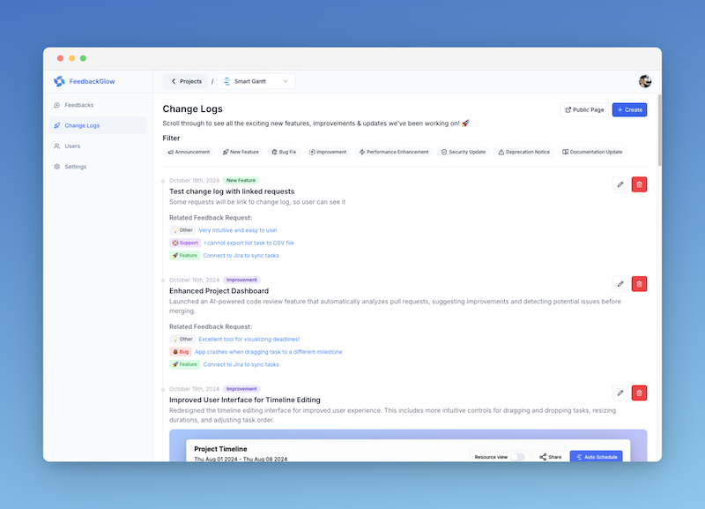Click the Bug tag label
Image resolution: width=705 pixels, height=509 pixels.
[181, 352]
